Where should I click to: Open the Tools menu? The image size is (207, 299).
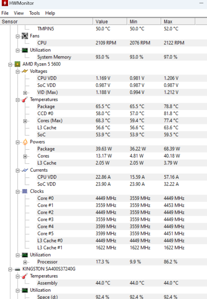pyautogui.click(x=34, y=13)
